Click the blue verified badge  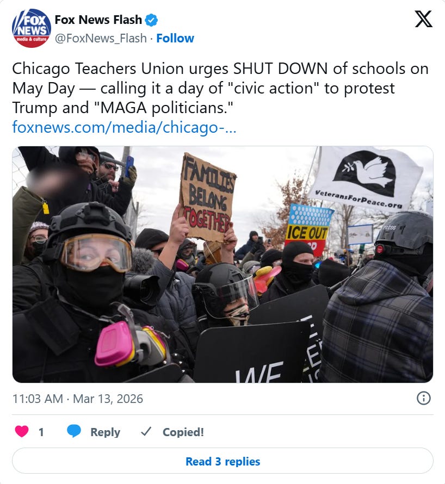[x=152, y=20]
